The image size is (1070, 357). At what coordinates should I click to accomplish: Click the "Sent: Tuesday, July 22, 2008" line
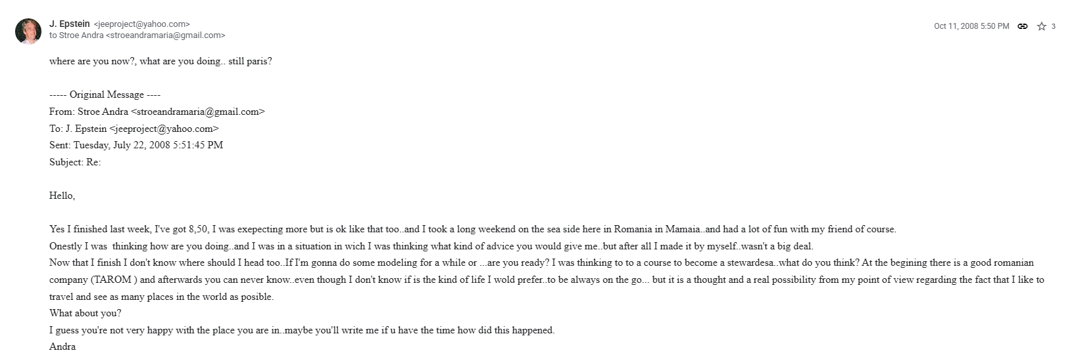click(x=135, y=145)
